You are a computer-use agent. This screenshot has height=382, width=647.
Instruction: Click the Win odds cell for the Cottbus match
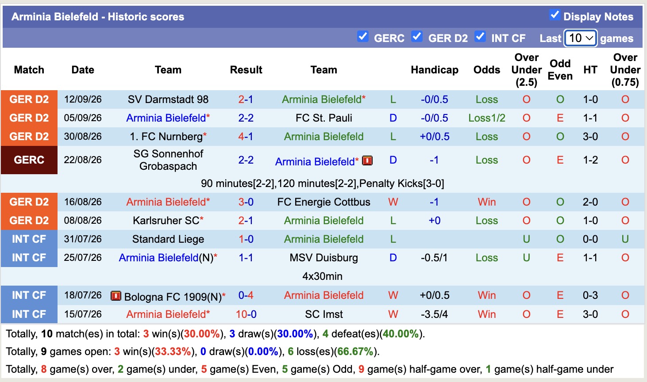click(487, 202)
